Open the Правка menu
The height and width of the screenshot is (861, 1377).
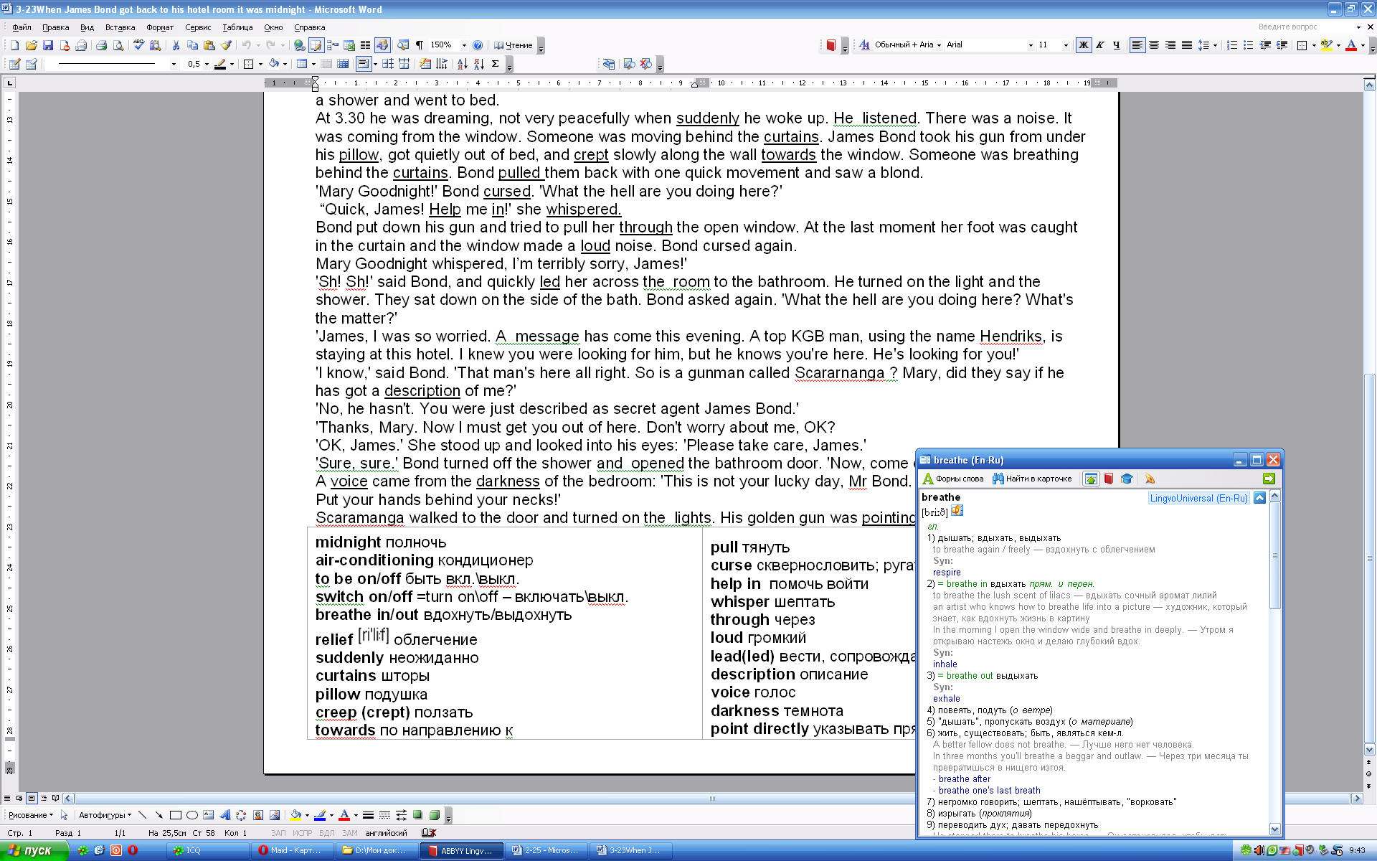click(x=55, y=27)
